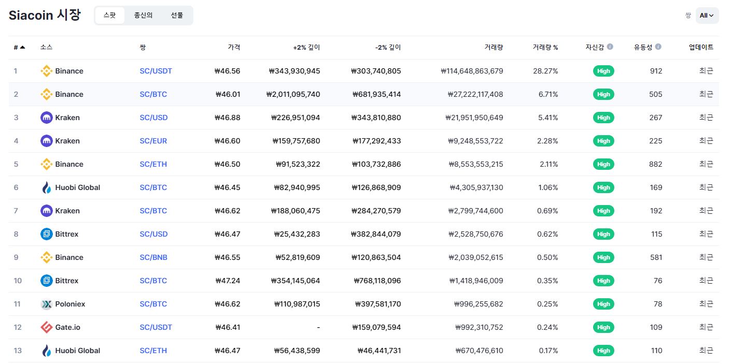Sort by the # column arrow

22,47
